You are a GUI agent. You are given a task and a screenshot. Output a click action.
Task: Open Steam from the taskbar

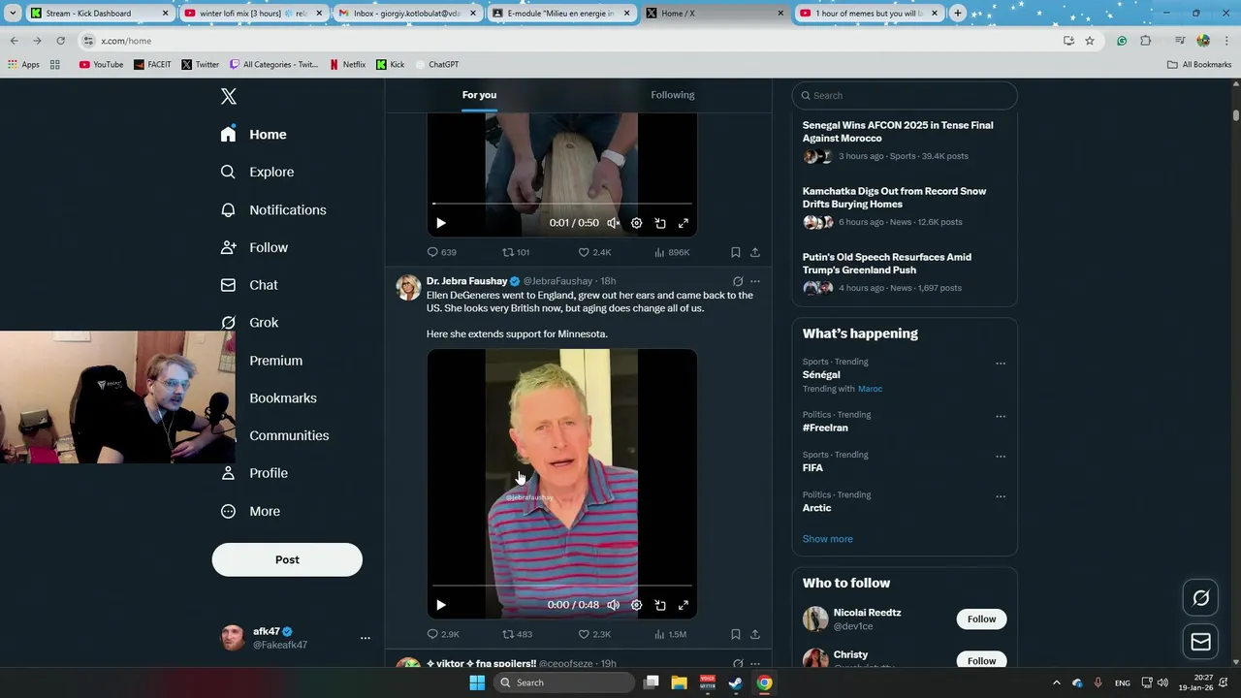pos(736,682)
